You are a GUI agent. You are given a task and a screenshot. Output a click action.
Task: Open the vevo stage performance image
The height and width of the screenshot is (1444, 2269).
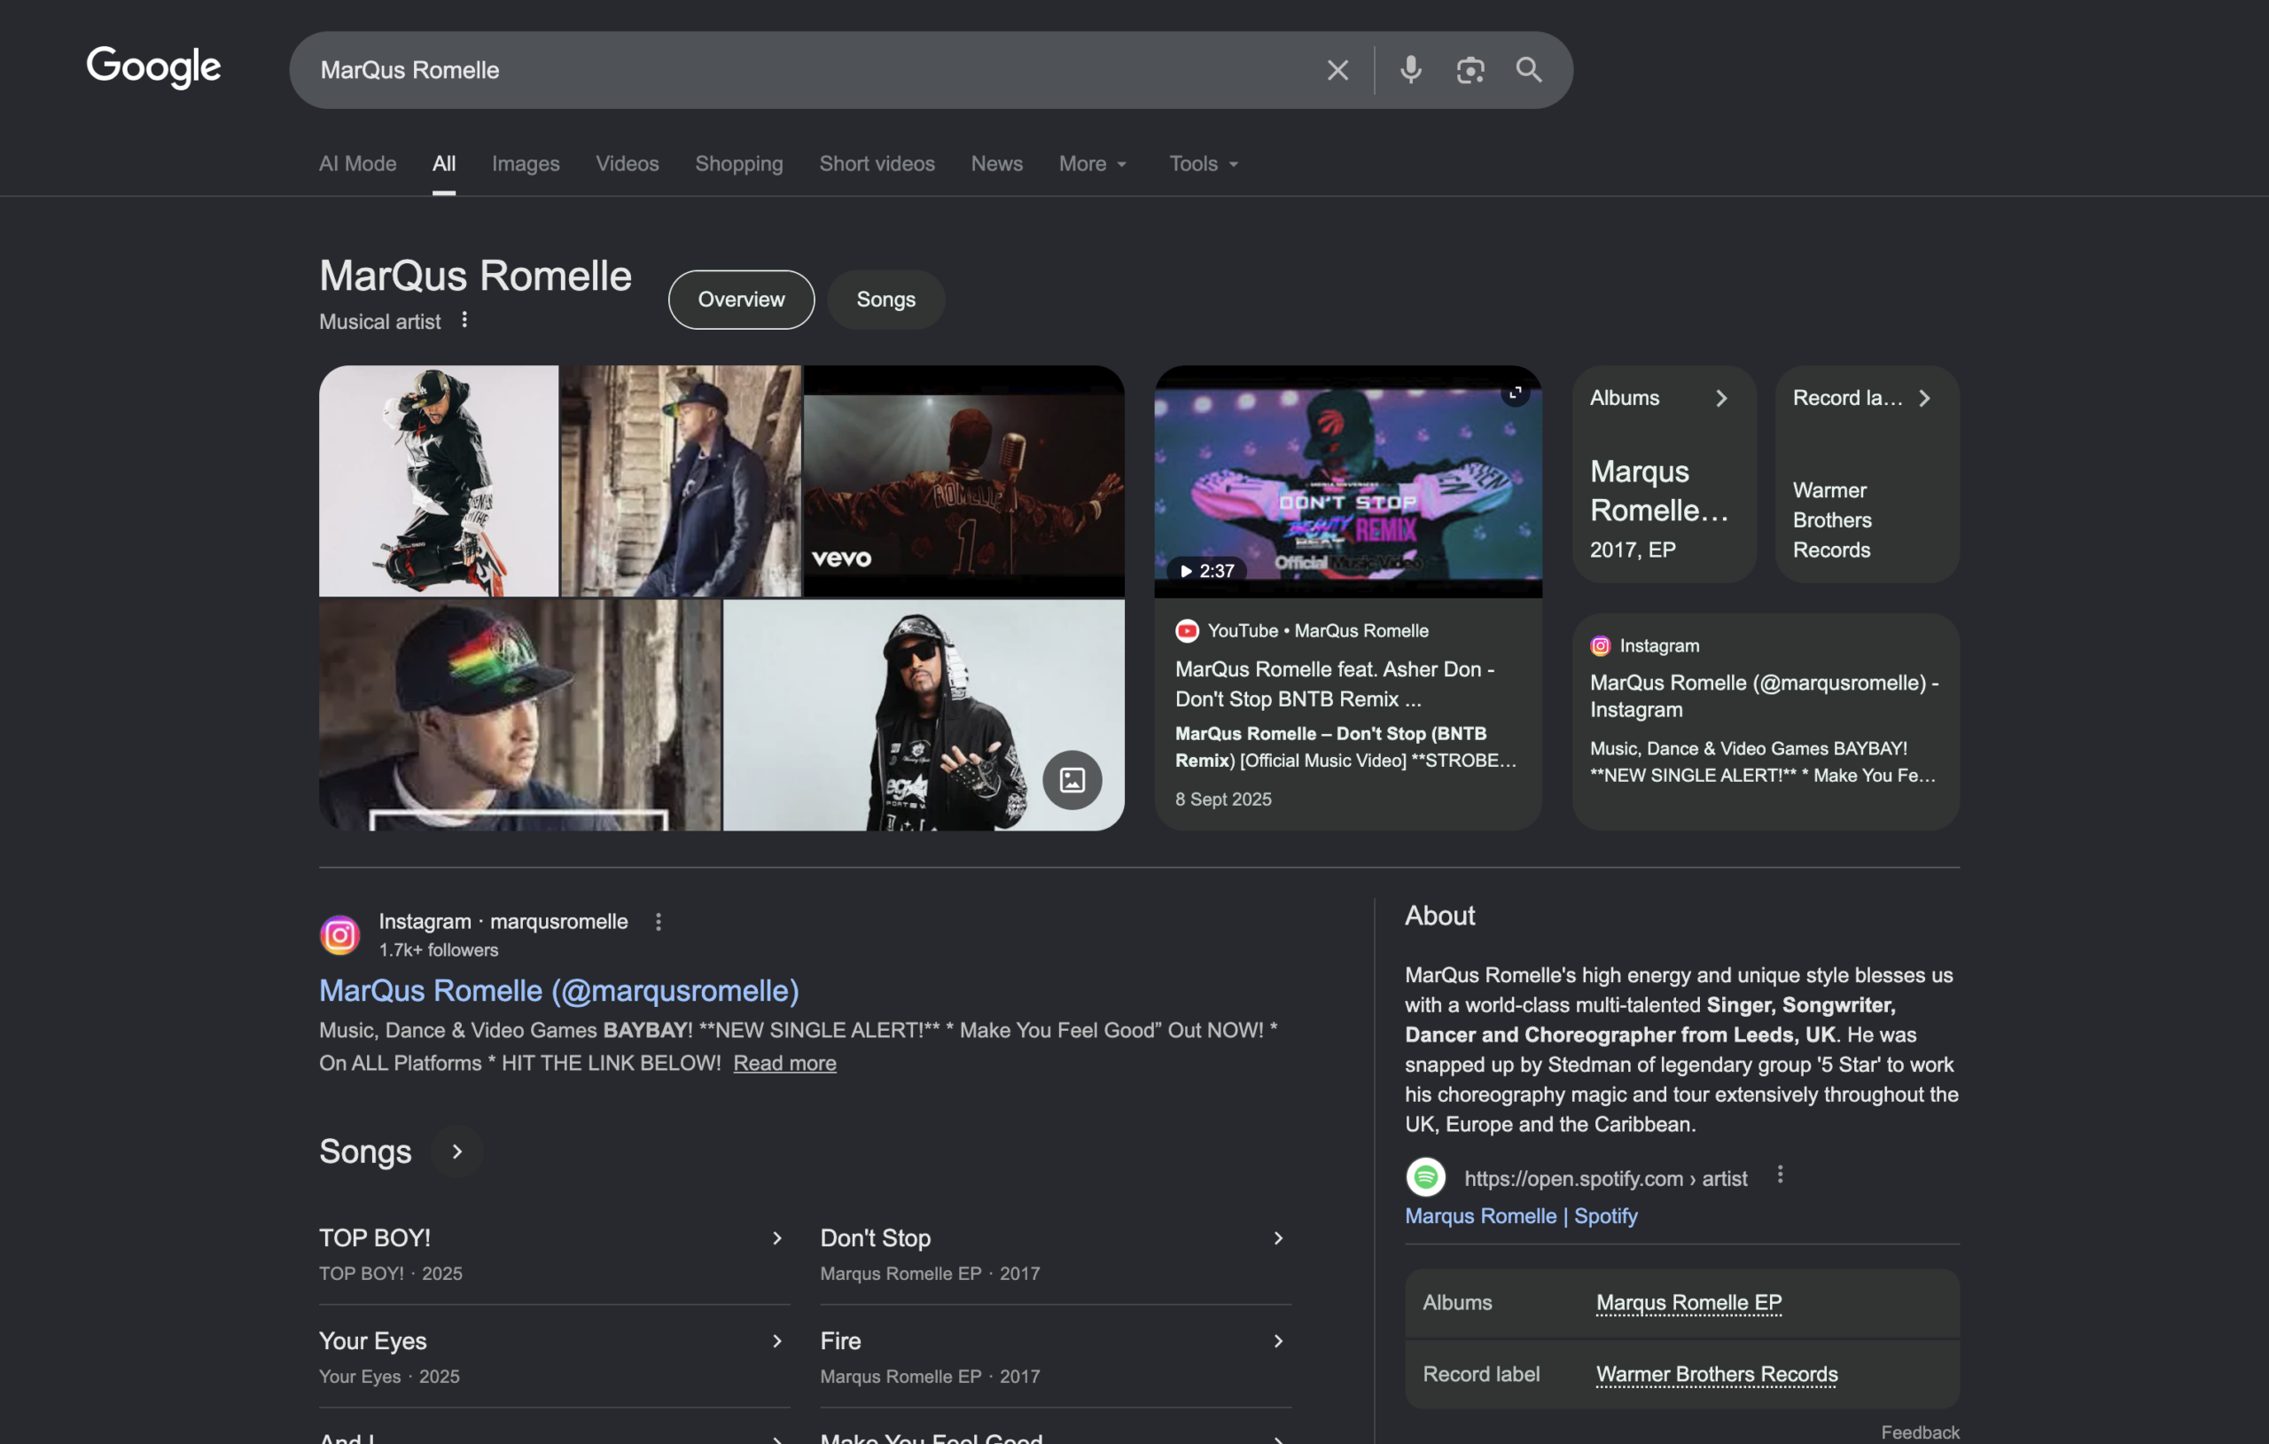[x=964, y=480]
